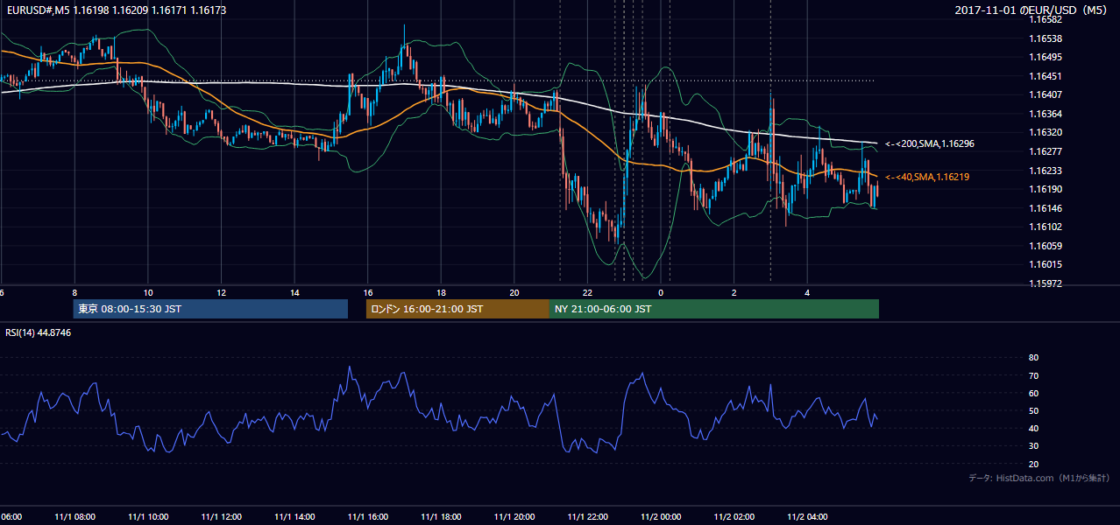This screenshot has width=1120, height=525.
Task: Click the 11/2 04:00 time axis label
Action: [807, 517]
